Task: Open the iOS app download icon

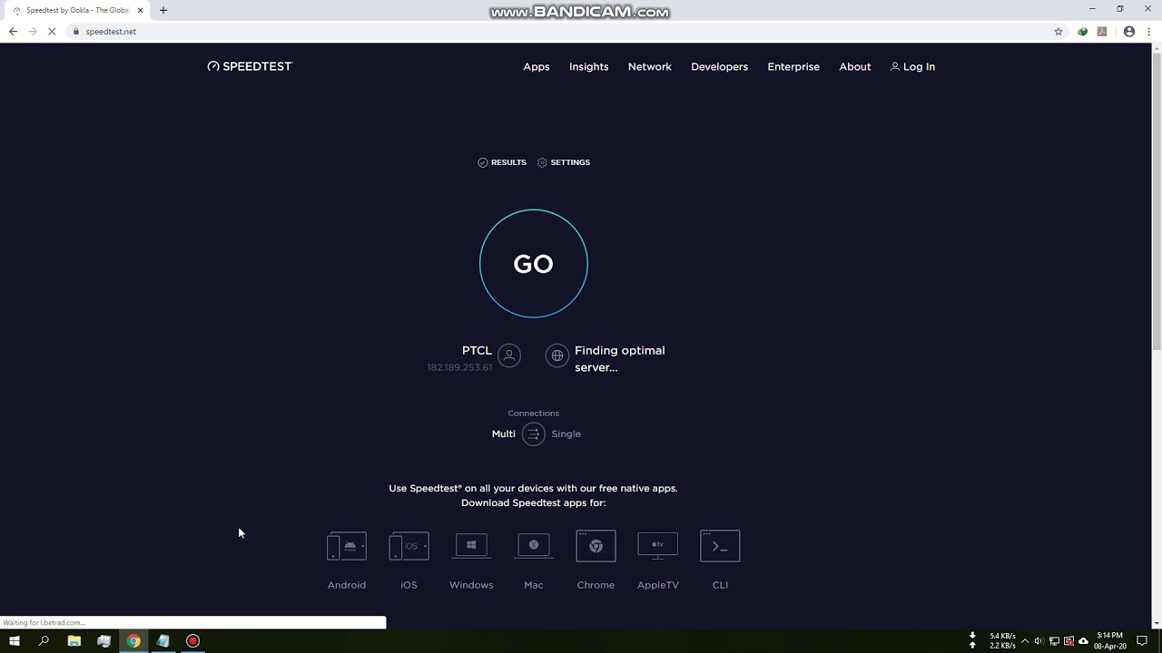Action: [x=409, y=546]
